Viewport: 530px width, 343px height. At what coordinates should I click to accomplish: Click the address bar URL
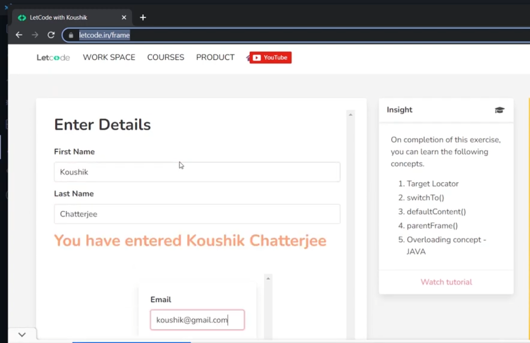tap(105, 35)
